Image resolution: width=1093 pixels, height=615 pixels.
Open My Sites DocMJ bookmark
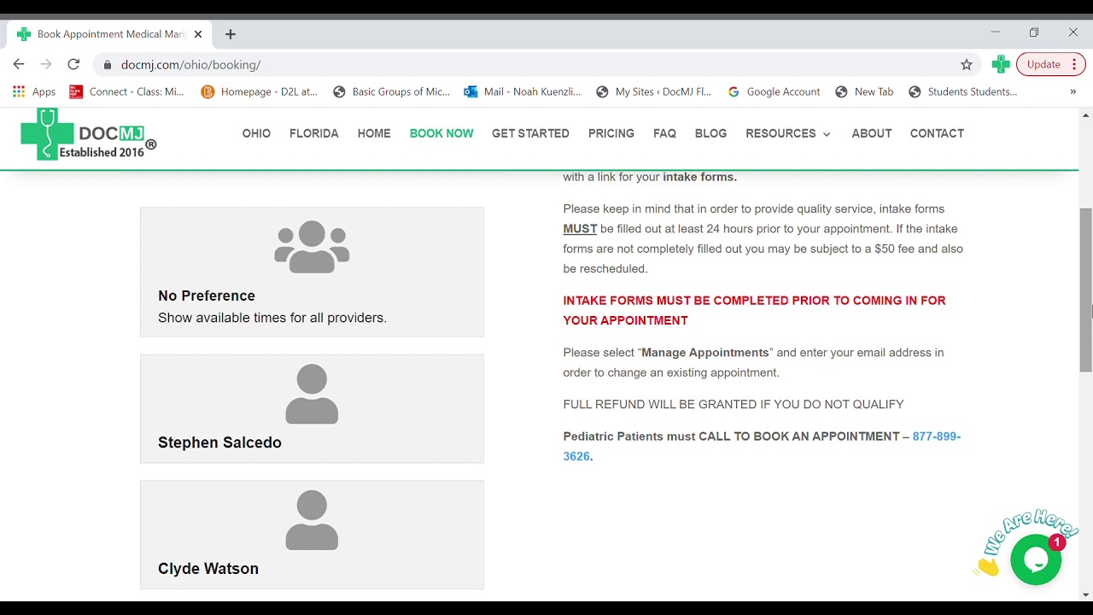[x=654, y=91]
